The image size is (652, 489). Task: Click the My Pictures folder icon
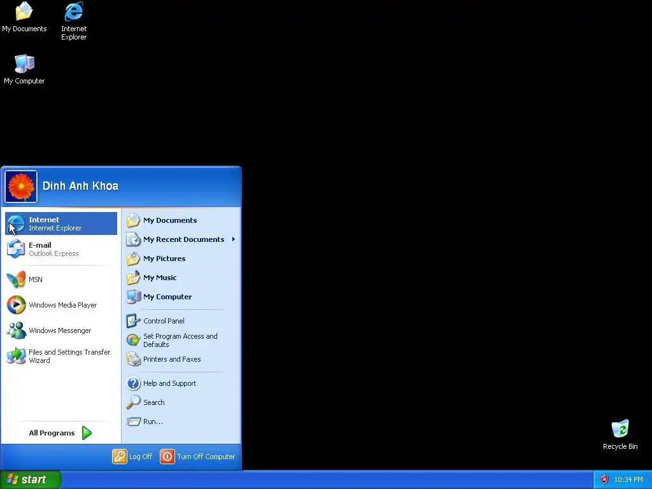[134, 259]
